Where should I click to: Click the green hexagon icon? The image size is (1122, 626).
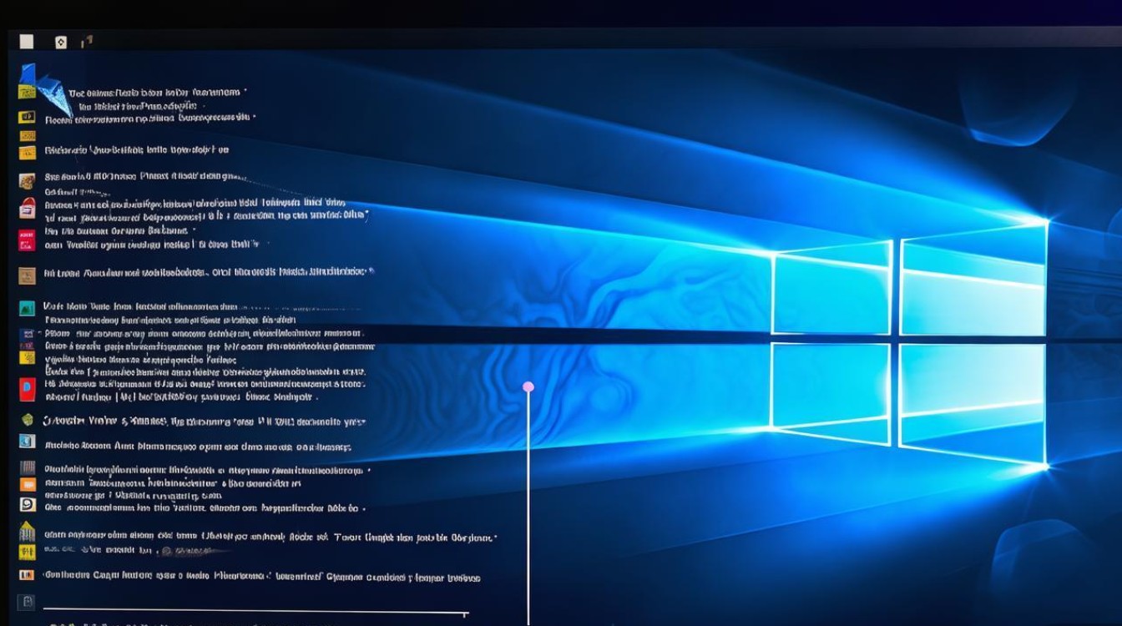27,420
